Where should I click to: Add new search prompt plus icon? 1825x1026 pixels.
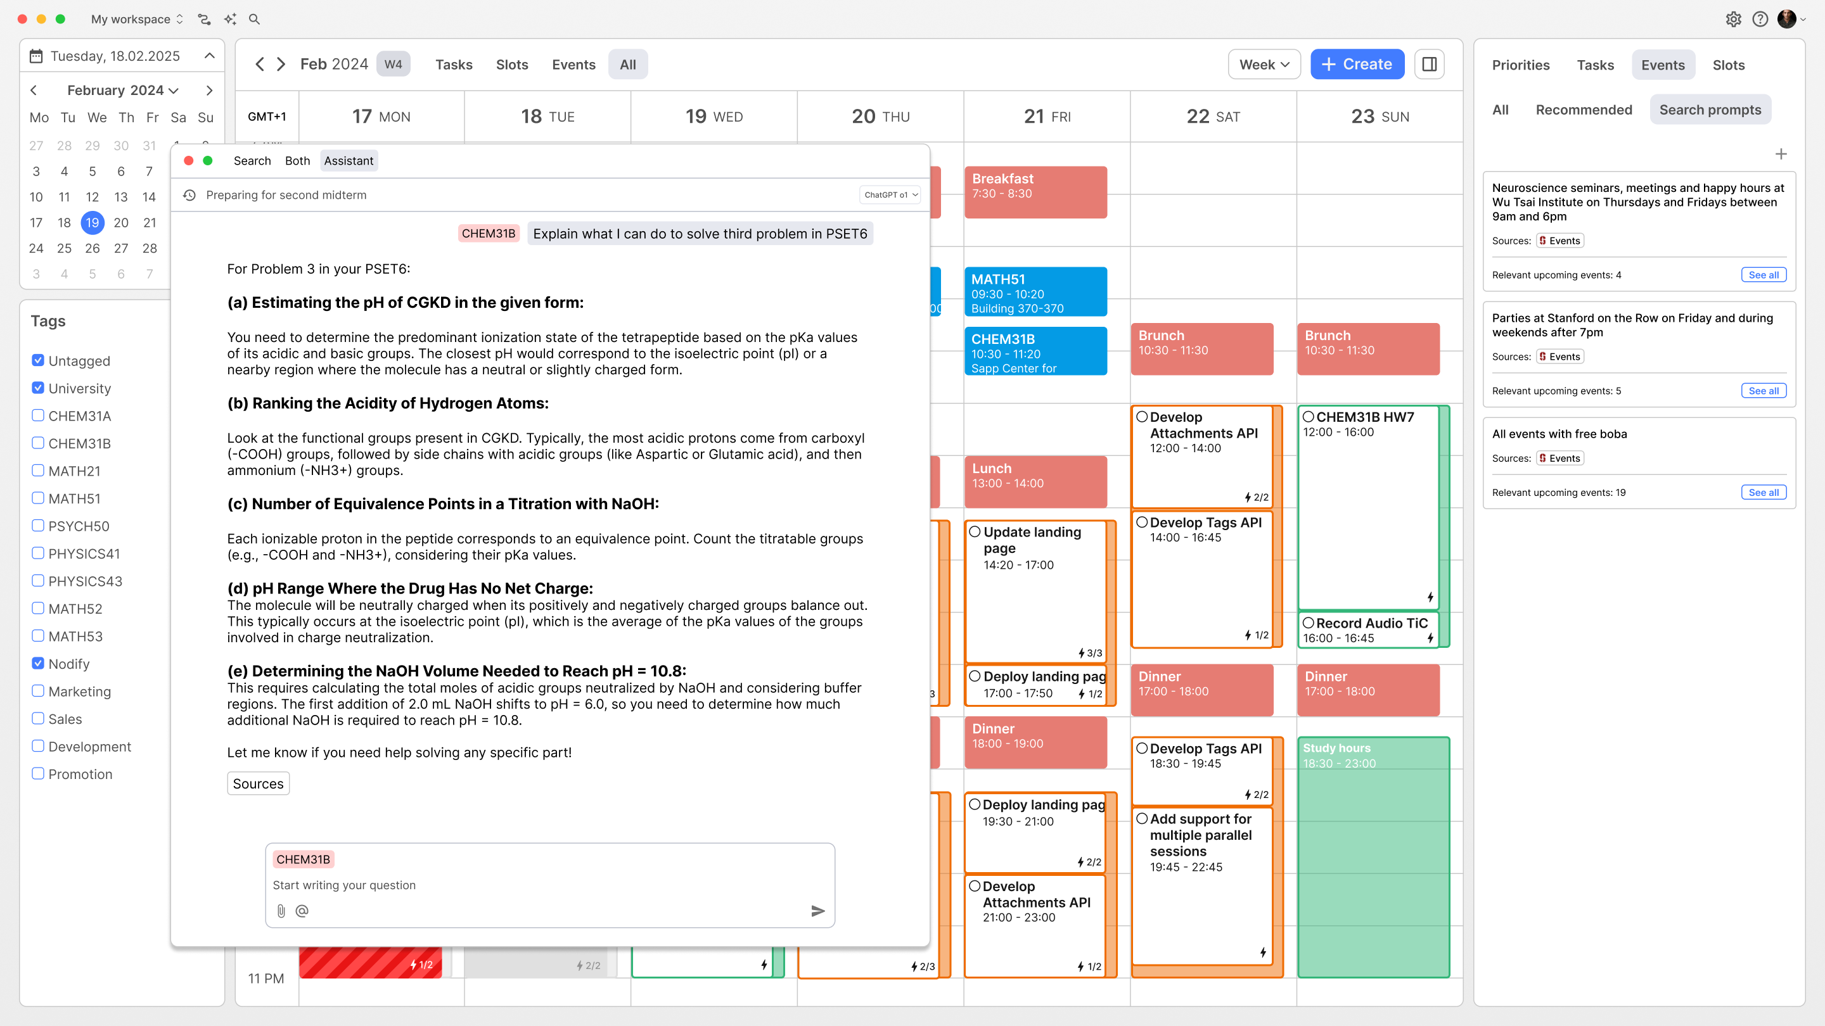click(x=1781, y=155)
